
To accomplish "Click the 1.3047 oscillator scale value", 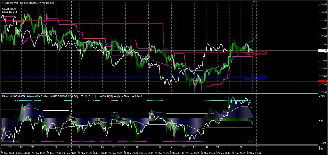I will click(x=323, y=96).
